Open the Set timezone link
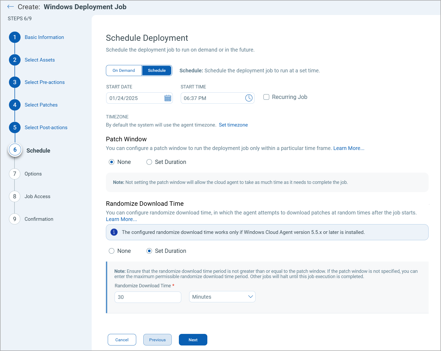Viewport: 441px width, 351px height. pos(233,125)
